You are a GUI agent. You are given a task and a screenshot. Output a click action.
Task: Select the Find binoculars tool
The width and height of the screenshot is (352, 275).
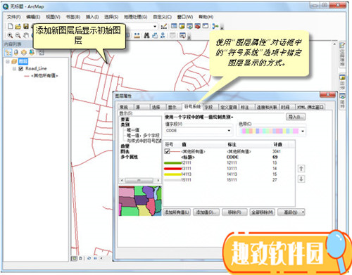coord(146,35)
